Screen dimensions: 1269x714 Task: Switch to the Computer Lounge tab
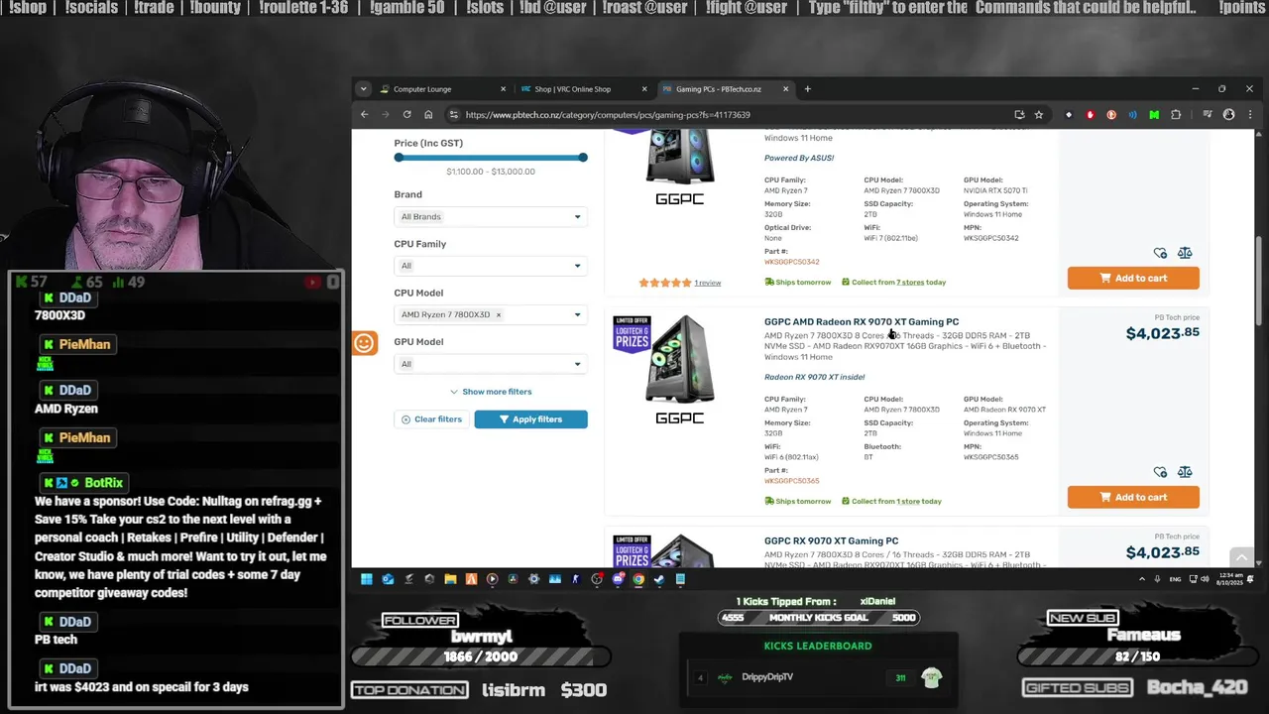(443, 89)
